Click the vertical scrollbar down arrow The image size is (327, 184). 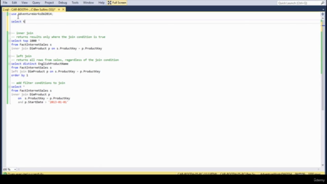323,165
